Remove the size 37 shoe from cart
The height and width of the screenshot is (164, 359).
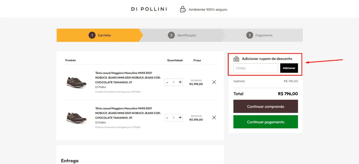coord(214,82)
